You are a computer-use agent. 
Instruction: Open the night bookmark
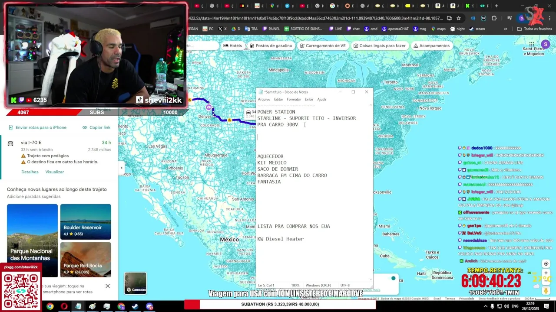click(x=457, y=29)
